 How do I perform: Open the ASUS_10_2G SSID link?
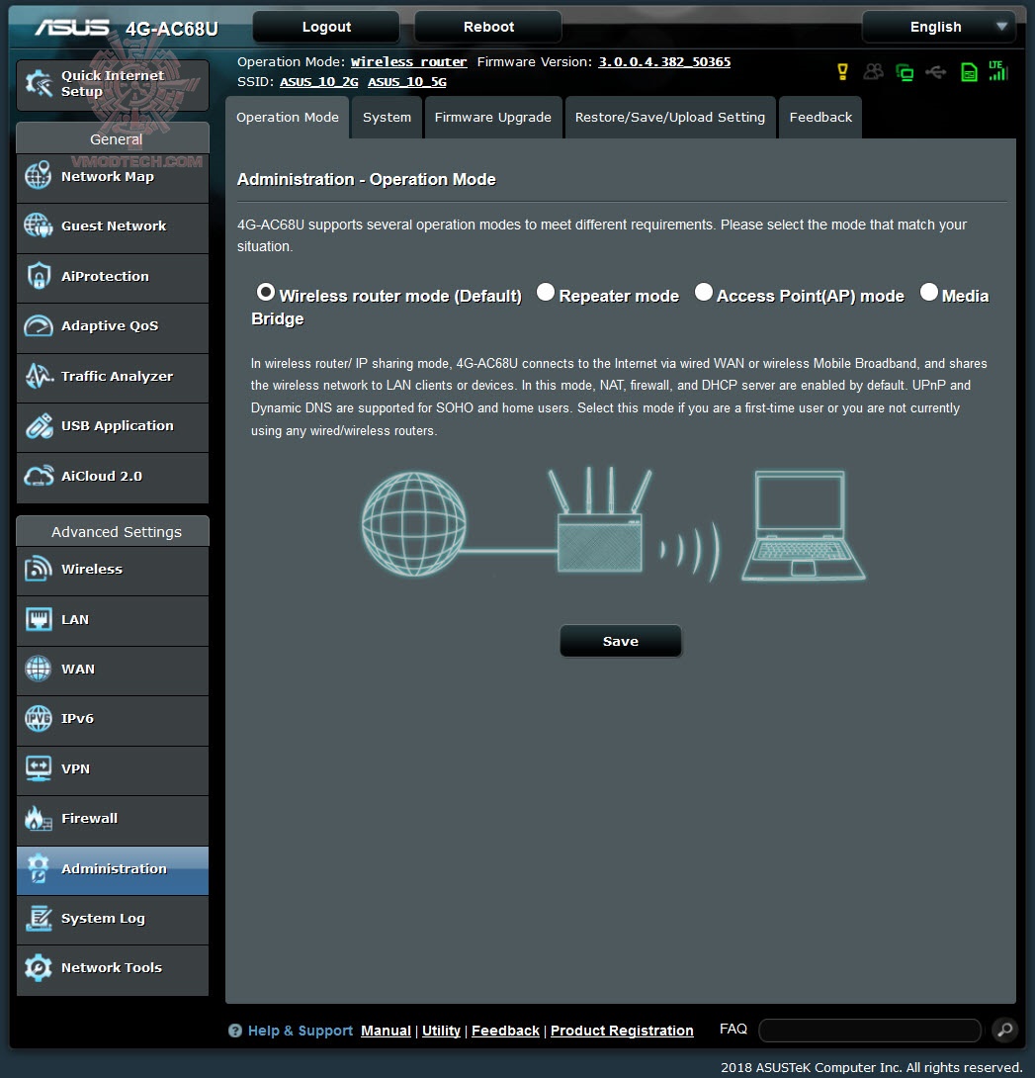[319, 82]
